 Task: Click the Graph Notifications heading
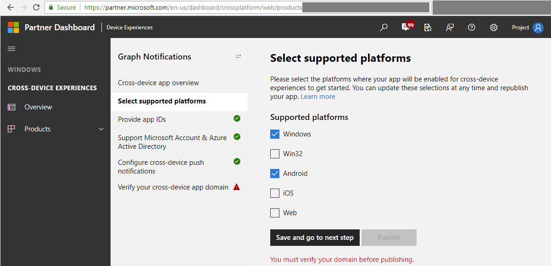click(155, 57)
